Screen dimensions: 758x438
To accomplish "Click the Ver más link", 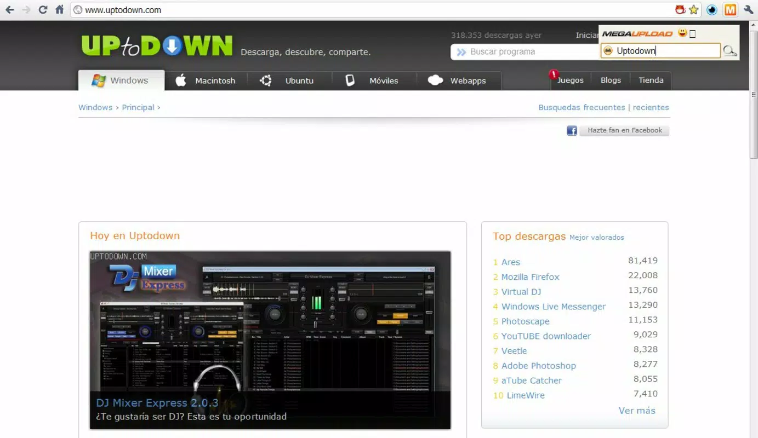I will (637, 411).
